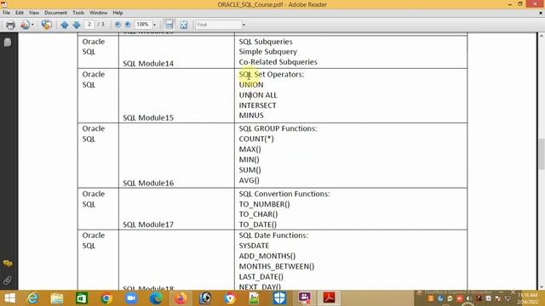Screen dimensions: 545x306
Task: Click the 'Simple Subquery' text line
Action: click(x=267, y=52)
